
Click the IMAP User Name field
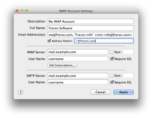pos(78,59)
